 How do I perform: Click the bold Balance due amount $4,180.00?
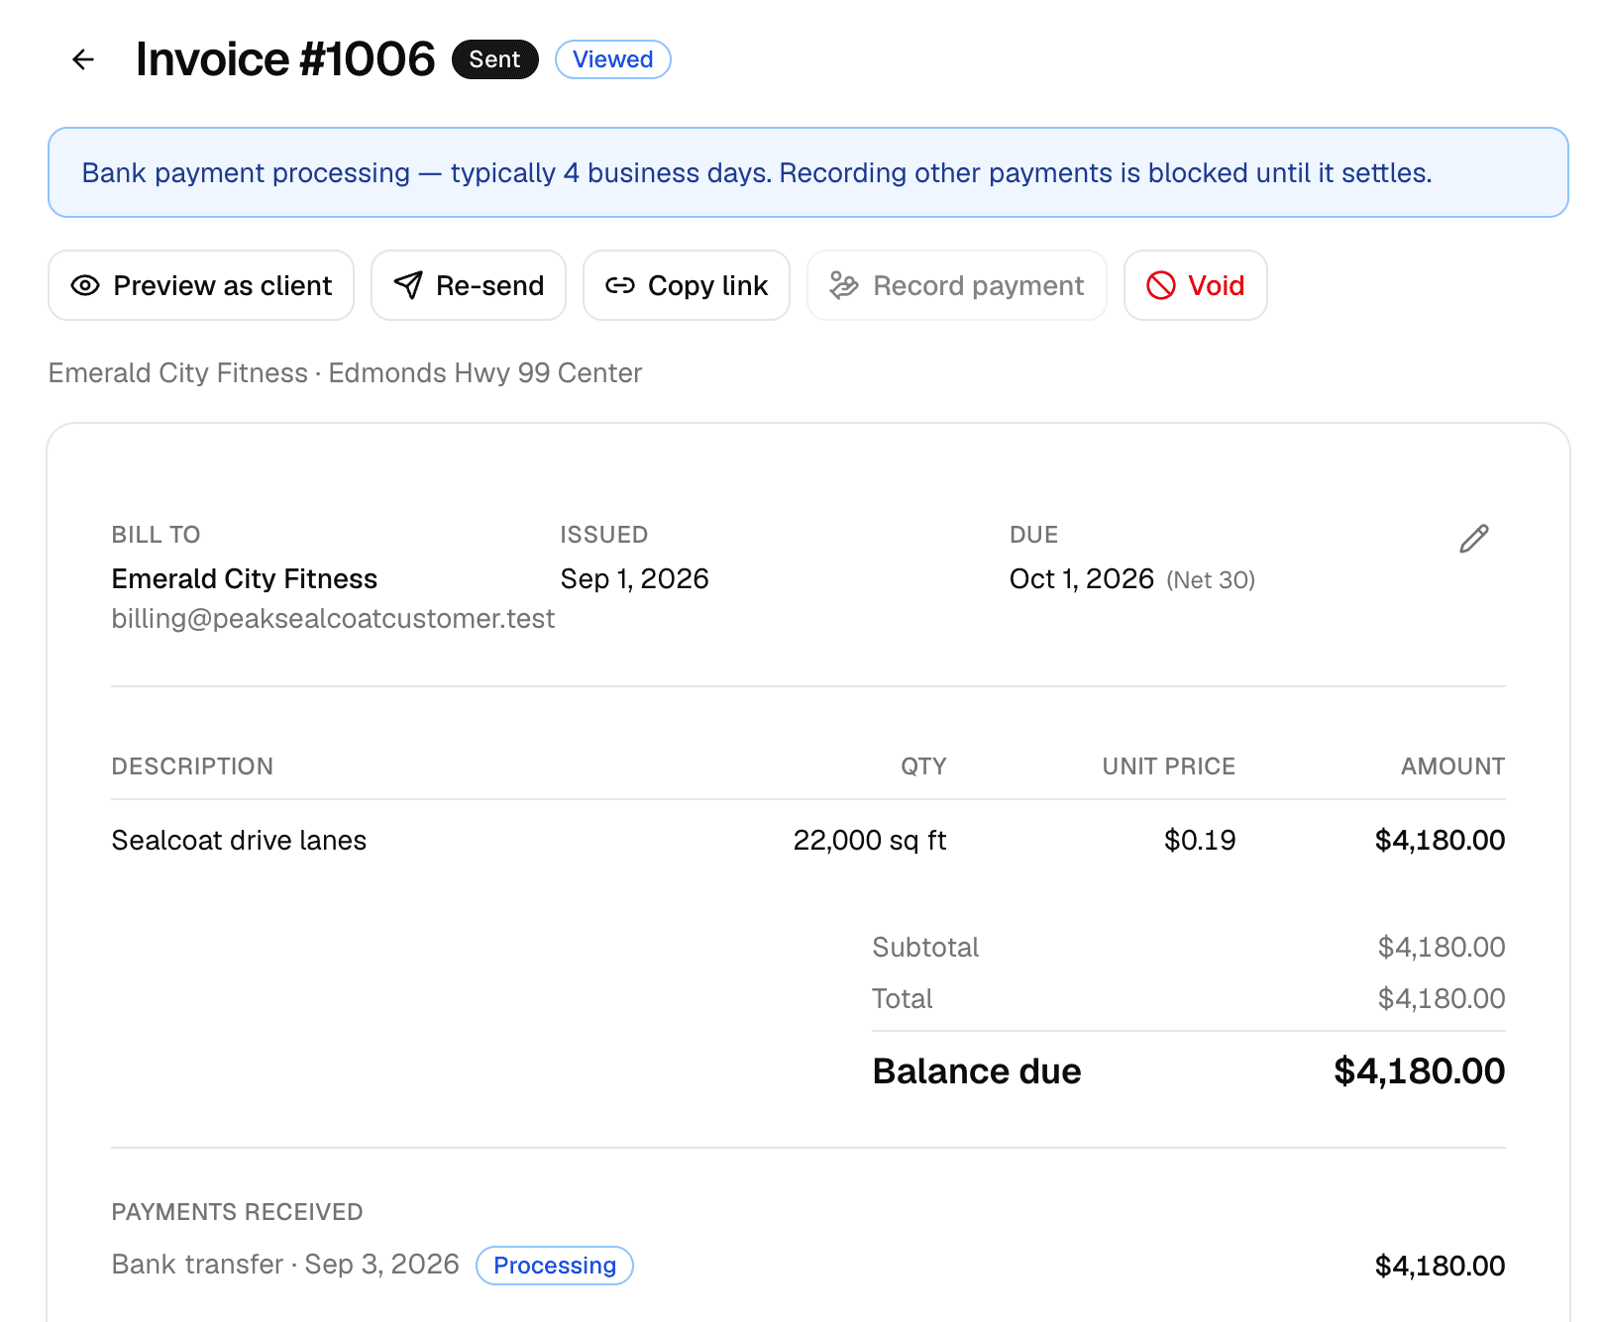click(1420, 1071)
